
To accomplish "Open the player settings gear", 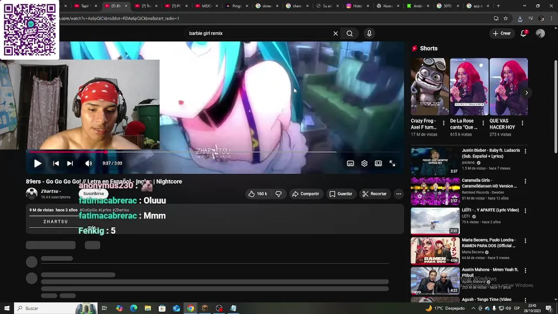I will [x=364, y=164].
